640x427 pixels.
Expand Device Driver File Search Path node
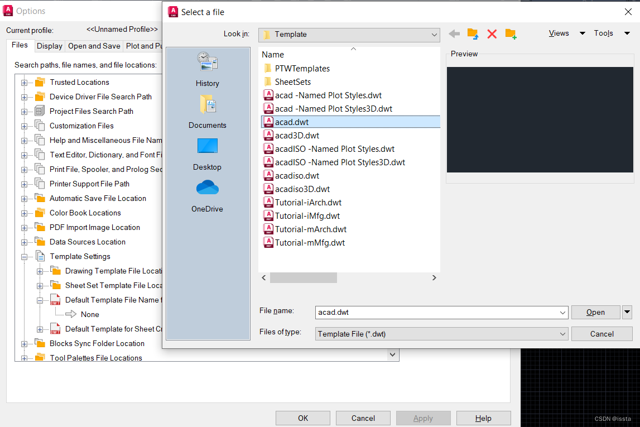(x=25, y=98)
